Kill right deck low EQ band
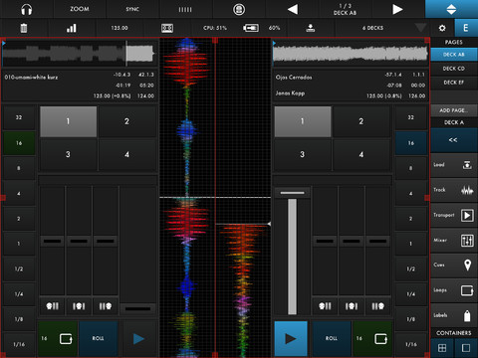The image size is (478, 358). [325, 306]
